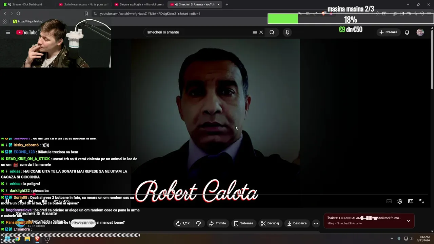Viewport: 434px width, 244px height.
Task: Open more actions three-dot menu
Action: pos(316,223)
